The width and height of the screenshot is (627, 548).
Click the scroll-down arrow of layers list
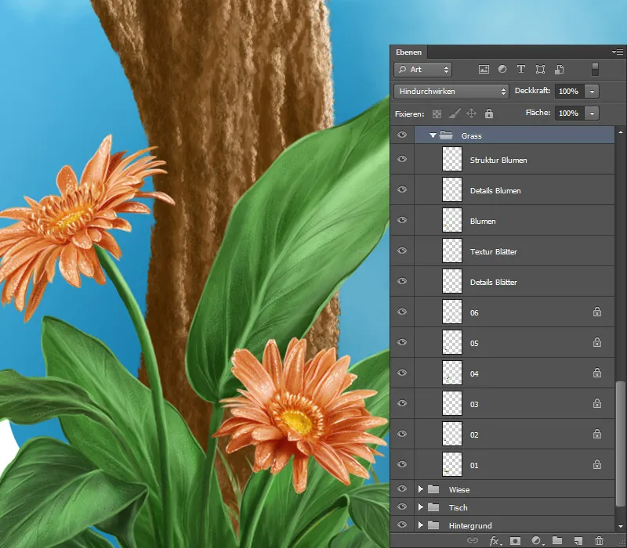pos(621,526)
